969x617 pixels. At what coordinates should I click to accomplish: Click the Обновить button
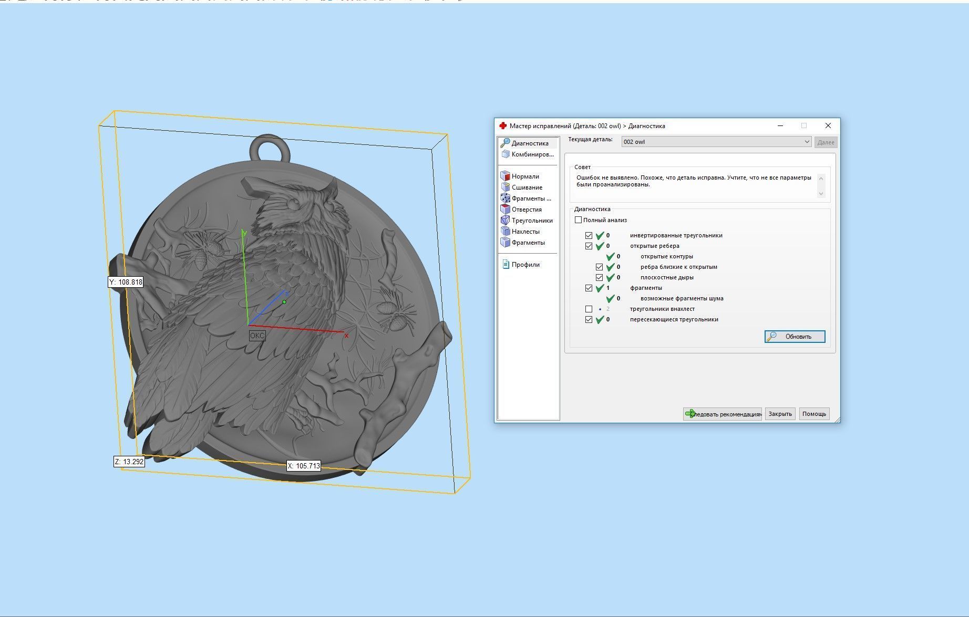pyautogui.click(x=795, y=337)
